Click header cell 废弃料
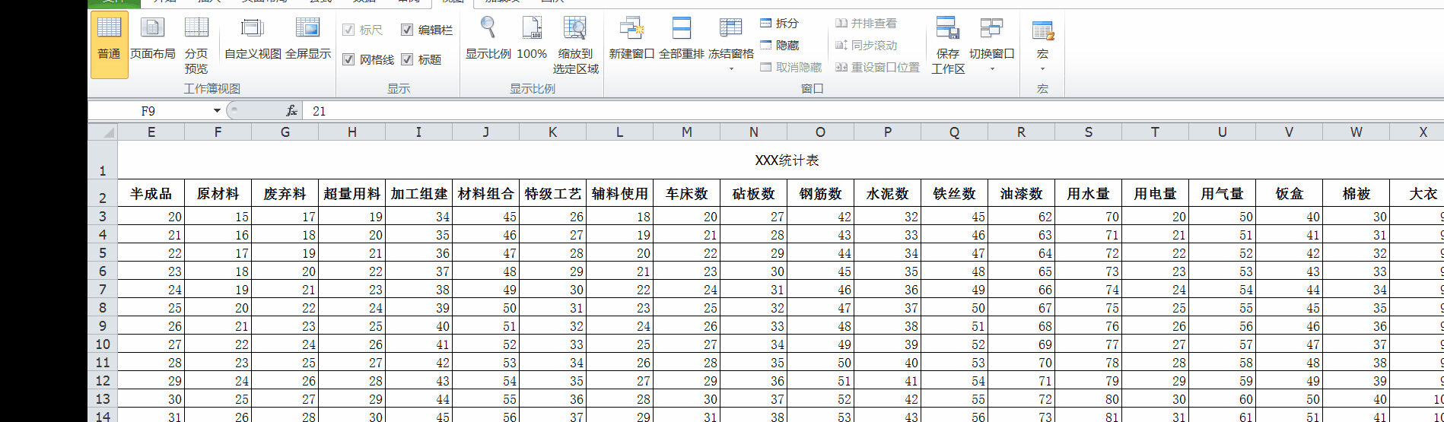Image resolution: width=1444 pixels, height=422 pixels. [x=285, y=194]
